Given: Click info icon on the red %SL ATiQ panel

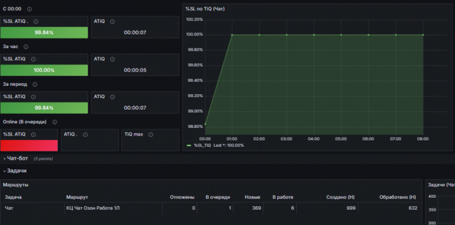Looking at the screenshot, I should click(x=33, y=134).
